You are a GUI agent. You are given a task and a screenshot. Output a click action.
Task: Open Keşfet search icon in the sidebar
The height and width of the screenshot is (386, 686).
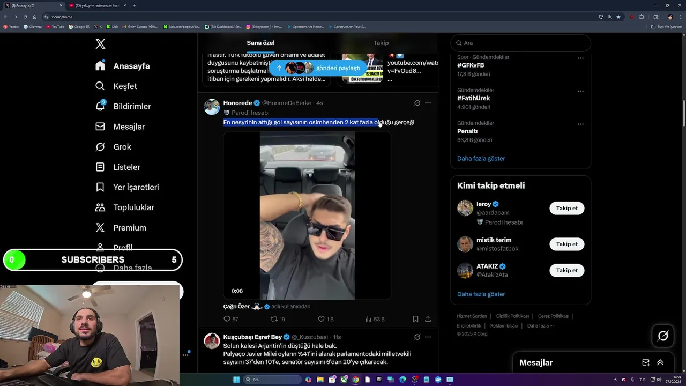pos(100,86)
